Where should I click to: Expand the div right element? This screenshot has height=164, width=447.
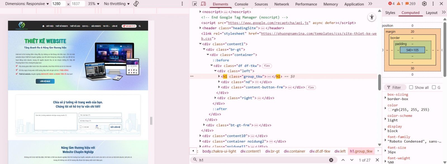click(x=215, y=98)
